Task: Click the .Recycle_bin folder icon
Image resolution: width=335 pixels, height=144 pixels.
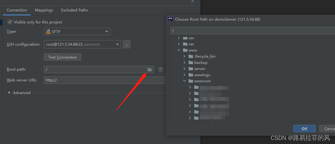Action: [x=191, y=56]
